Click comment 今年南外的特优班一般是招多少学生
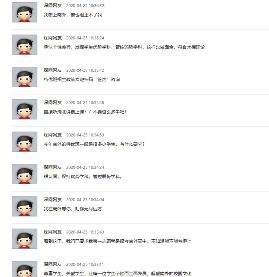This screenshot has height=277, width=269. [94, 144]
